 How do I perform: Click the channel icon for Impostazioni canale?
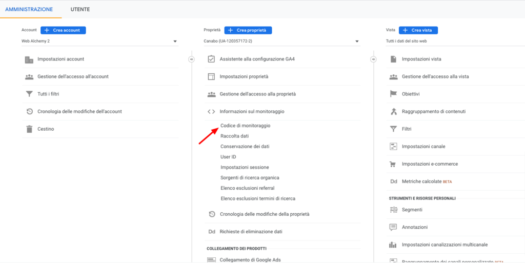(x=393, y=146)
